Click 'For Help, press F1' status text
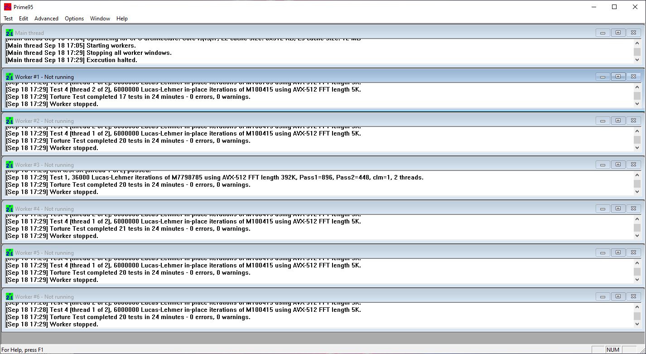This screenshot has width=646, height=354. click(23, 349)
